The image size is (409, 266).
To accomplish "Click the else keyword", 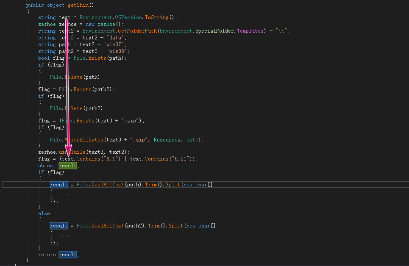I will [x=44, y=213].
